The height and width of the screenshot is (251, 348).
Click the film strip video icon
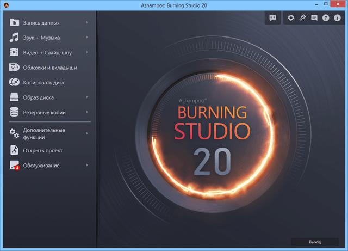tap(14, 53)
